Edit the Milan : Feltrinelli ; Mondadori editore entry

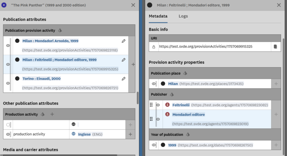coord(123,60)
